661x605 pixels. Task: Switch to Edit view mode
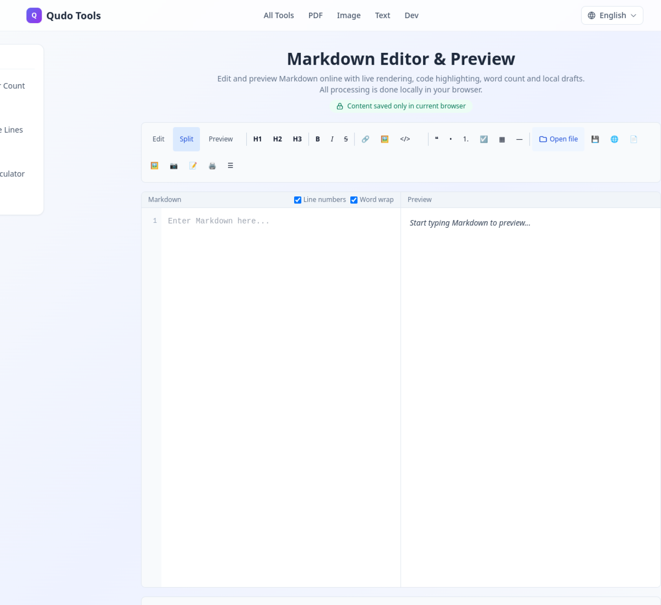(158, 139)
